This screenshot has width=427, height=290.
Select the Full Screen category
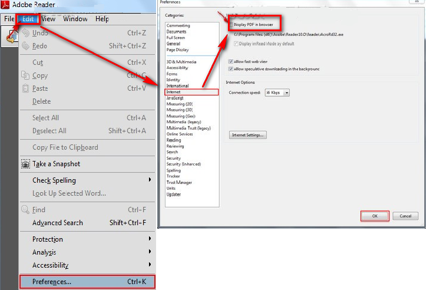point(176,38)
